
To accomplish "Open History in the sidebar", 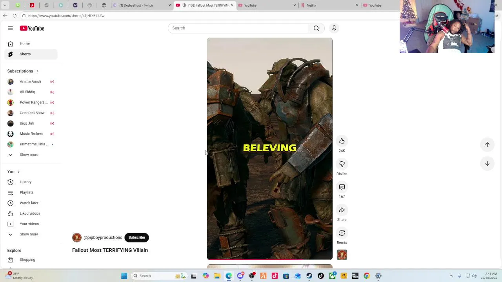I will click(x=31, y=182).
